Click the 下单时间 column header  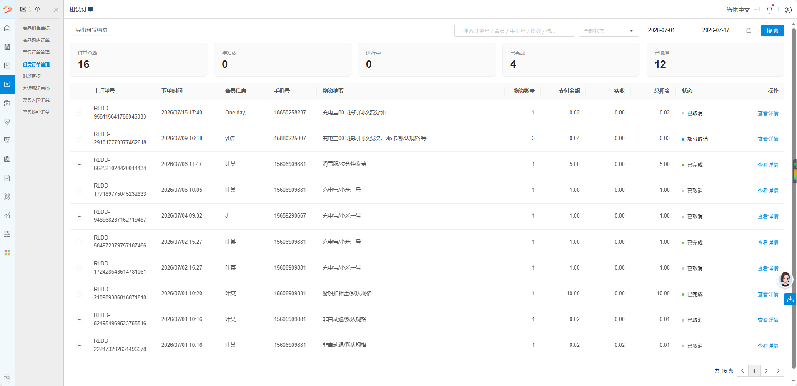point(172,91)
